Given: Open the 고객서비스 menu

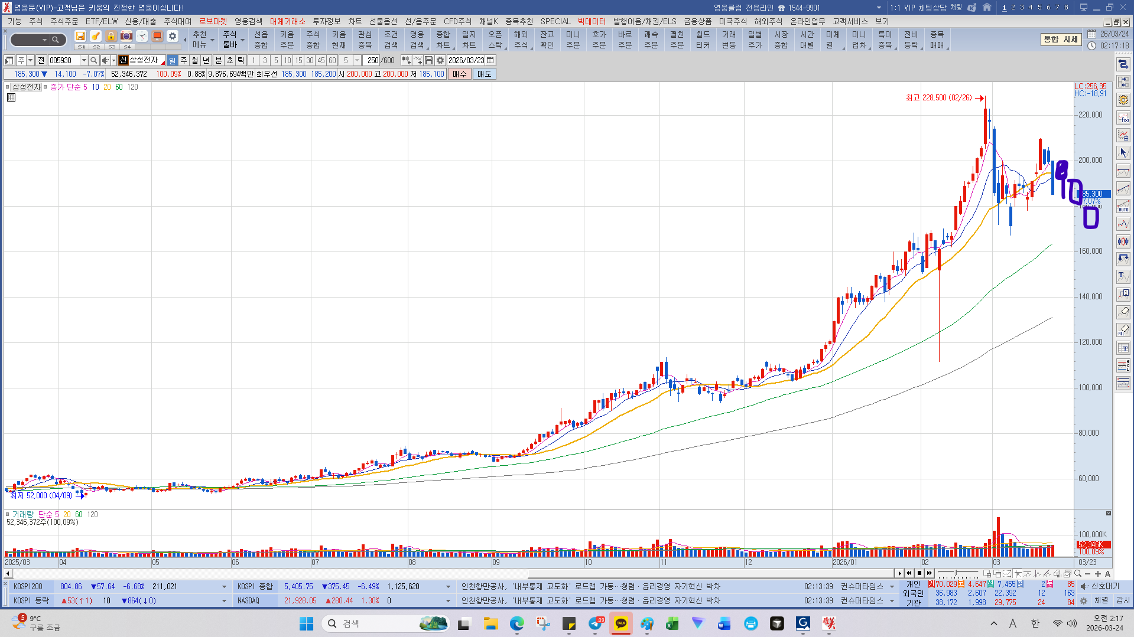Looking at the screenshot, I should coord(850,21).
